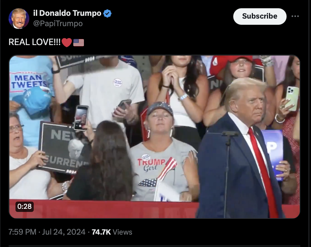Screen dimensions: 311x247
Task: Open the il Donaldo Trumpo profile avatar
Action: 19,19
